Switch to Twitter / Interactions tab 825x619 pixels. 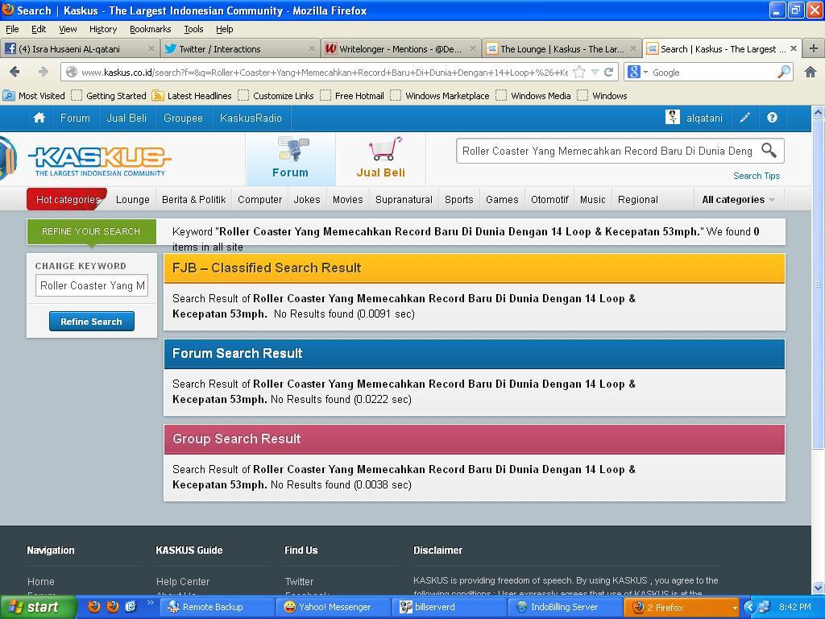[239, 49]
